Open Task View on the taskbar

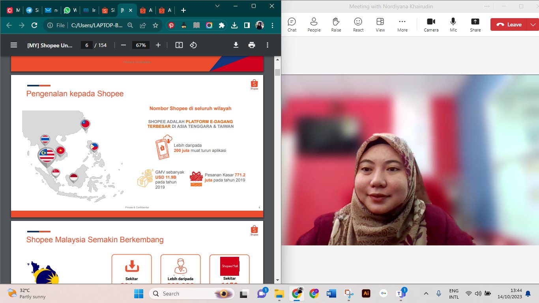tap(245, 294)
